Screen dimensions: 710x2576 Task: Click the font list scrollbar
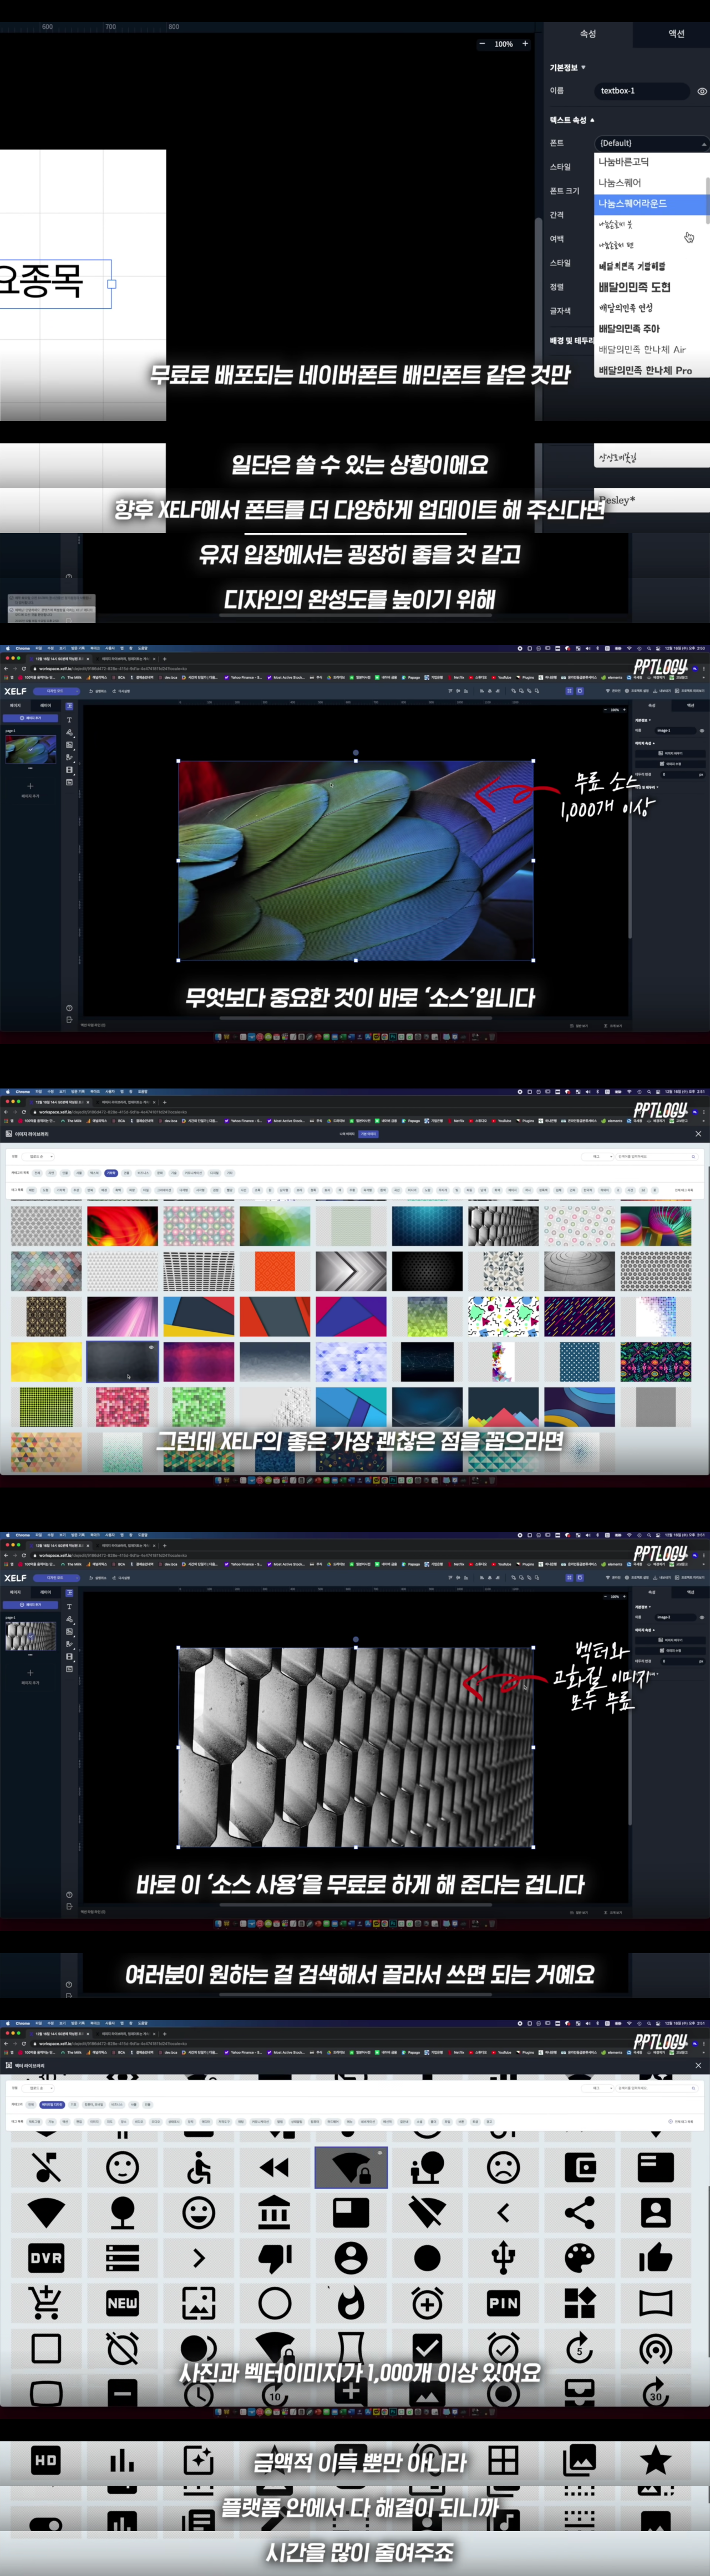(708, 200)
